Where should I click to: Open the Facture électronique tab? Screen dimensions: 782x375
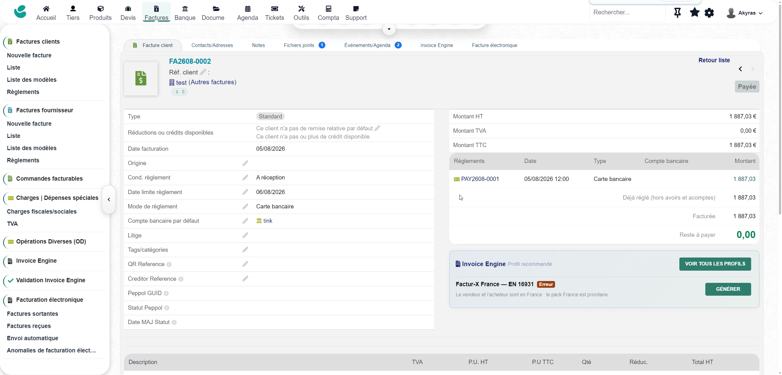pyautogui.click(x=494, y=45)
